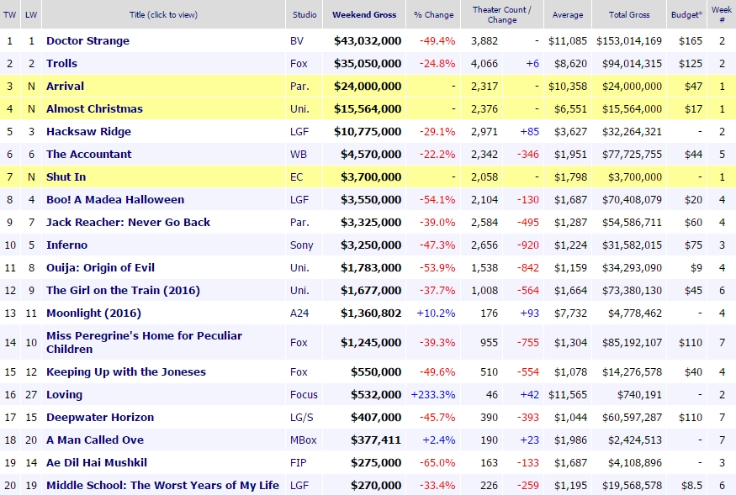
Task: Click the A24 studio for Moonlight
Action: pos(299,313)
